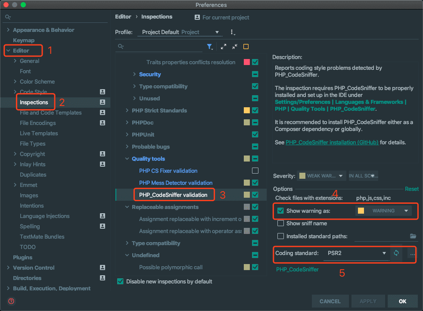
Task: Open the Severity WEAK WARNING dropdown
Action: [x=321, y=176]
